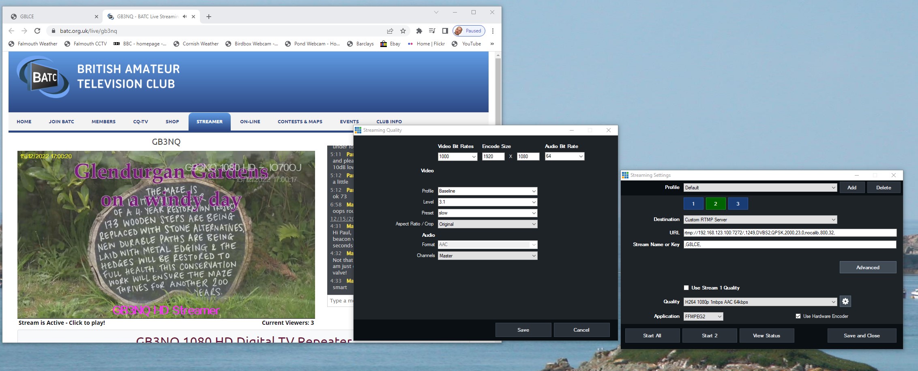Click the Save and Close button
Screen dimensions: 918x371
(x=862, y=335)
